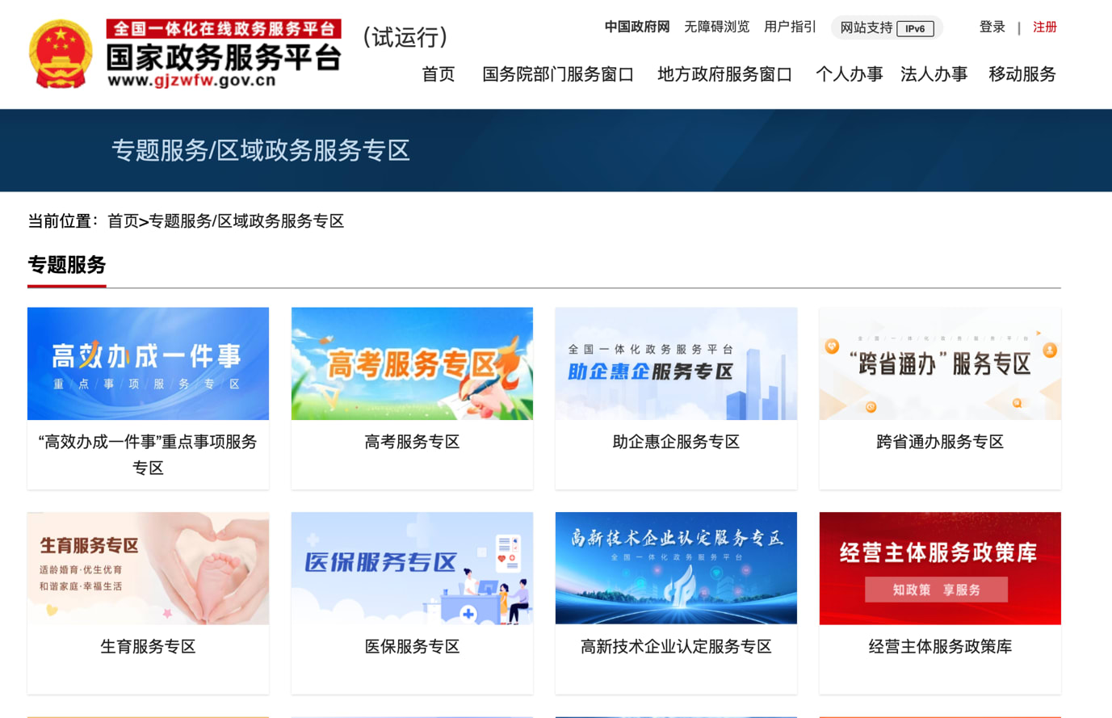
Task: Click the 注册 link
Action: click(x=1045, y=26)
